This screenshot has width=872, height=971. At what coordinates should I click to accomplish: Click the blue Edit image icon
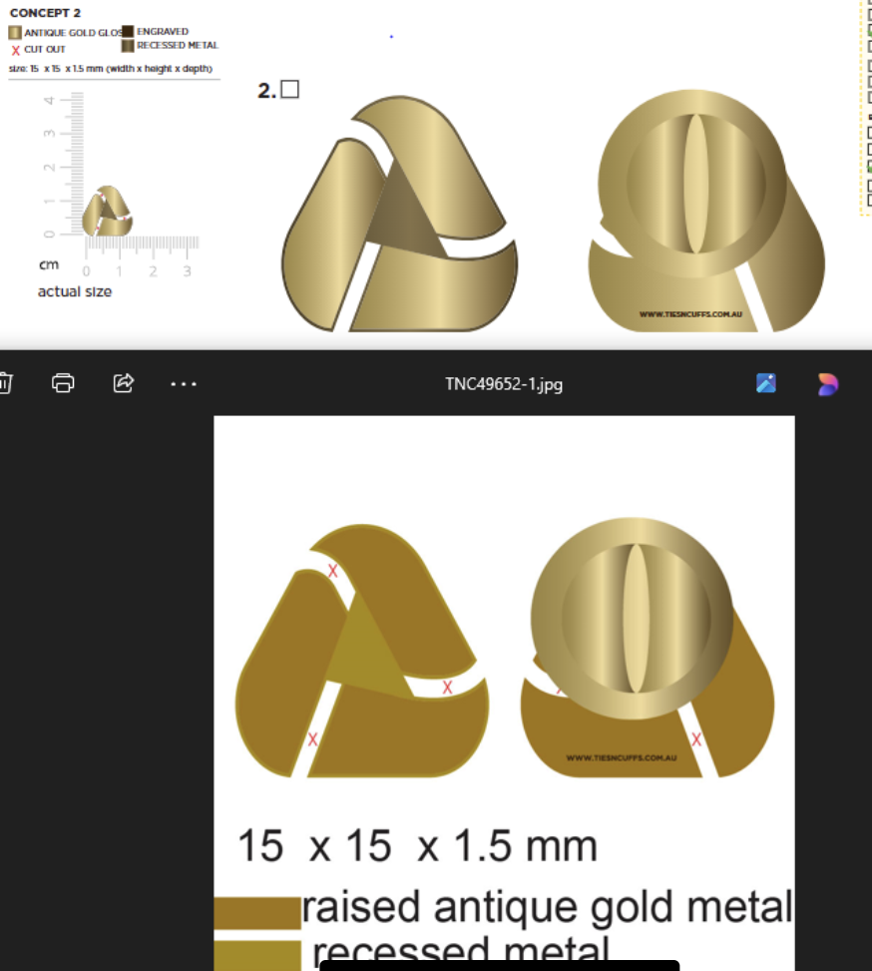coord(766,383)
